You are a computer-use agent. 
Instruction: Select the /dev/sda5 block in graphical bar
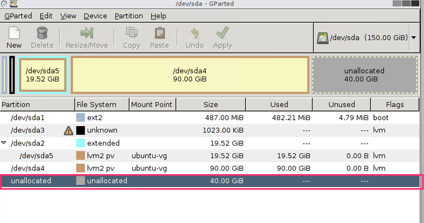click(x=42, y=75)
